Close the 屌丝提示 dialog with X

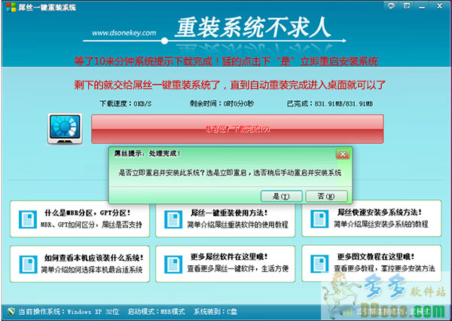[341, 153]
